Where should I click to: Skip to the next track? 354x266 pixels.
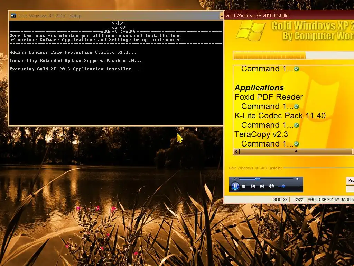click(x=262, y=186)
